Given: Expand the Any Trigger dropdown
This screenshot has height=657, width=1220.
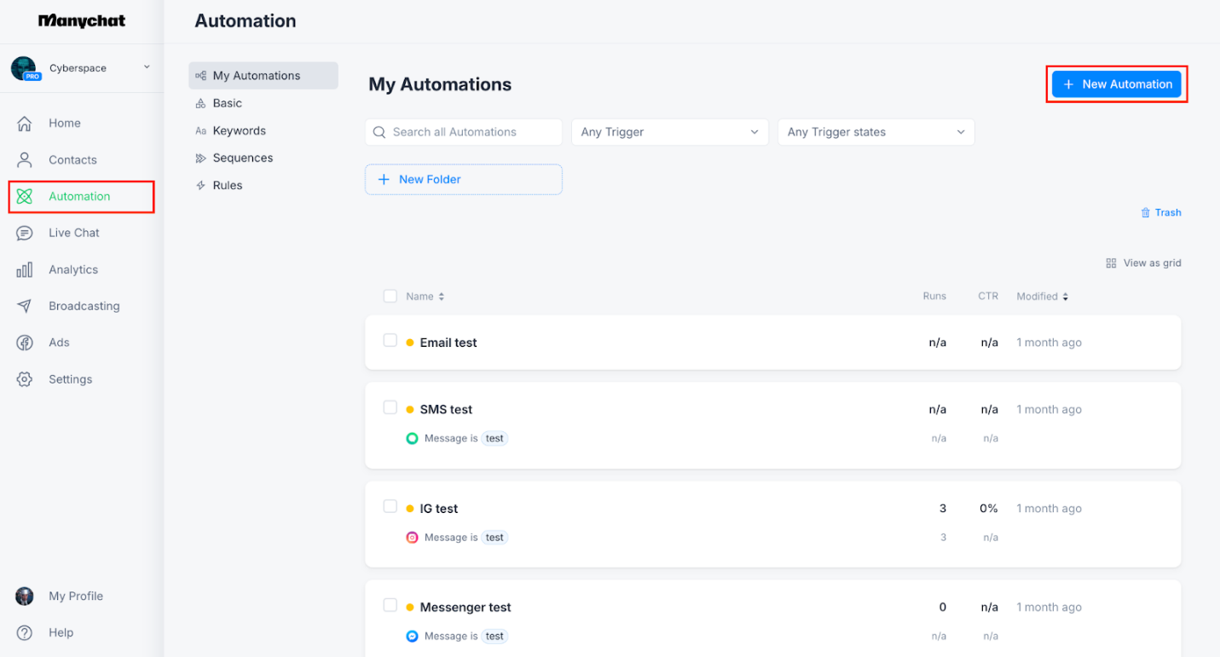Looking at the screenshot, I should (669, 132).
